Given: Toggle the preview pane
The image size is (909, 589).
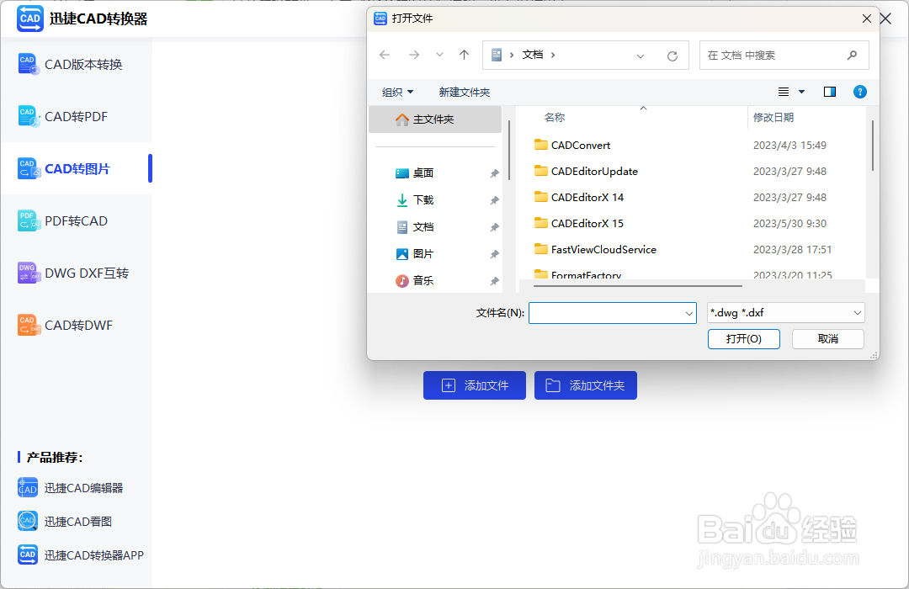Looking at the screenshot, I should tap(830, 92).
